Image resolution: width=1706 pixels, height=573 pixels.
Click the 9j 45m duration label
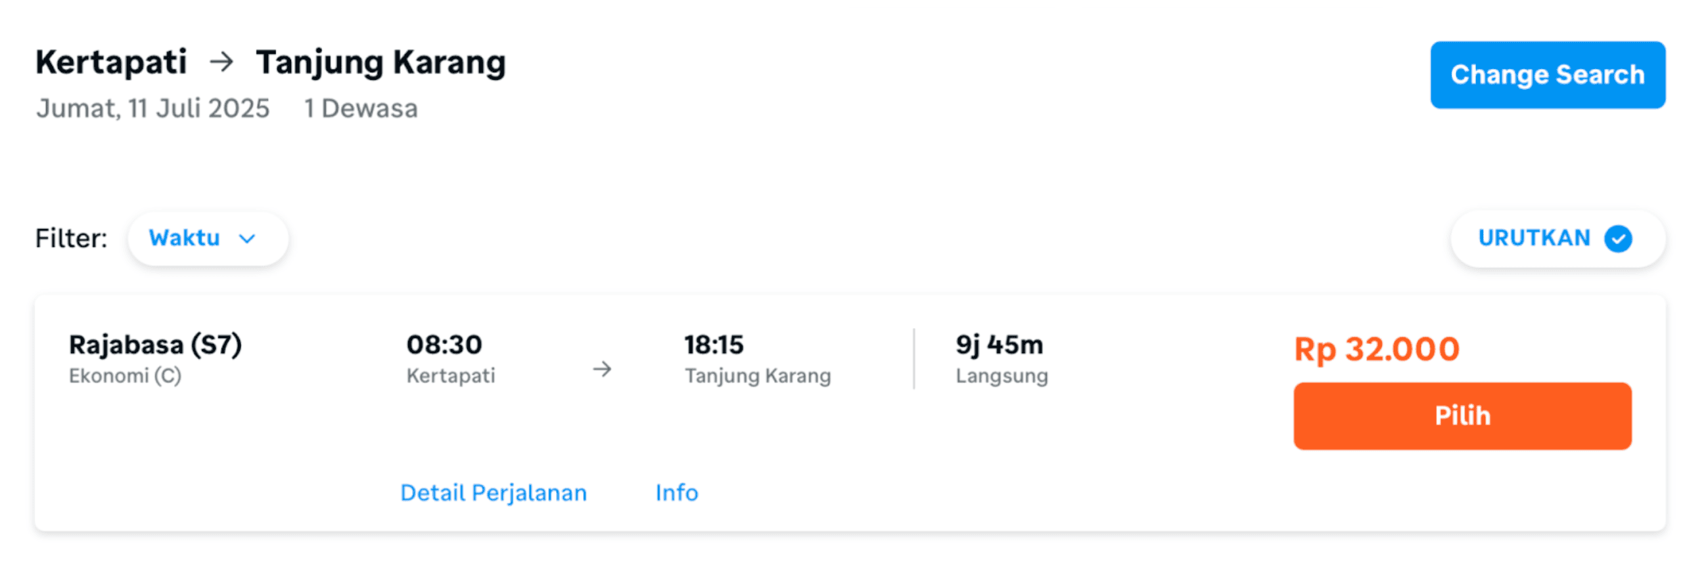click(x=999, y=345)
